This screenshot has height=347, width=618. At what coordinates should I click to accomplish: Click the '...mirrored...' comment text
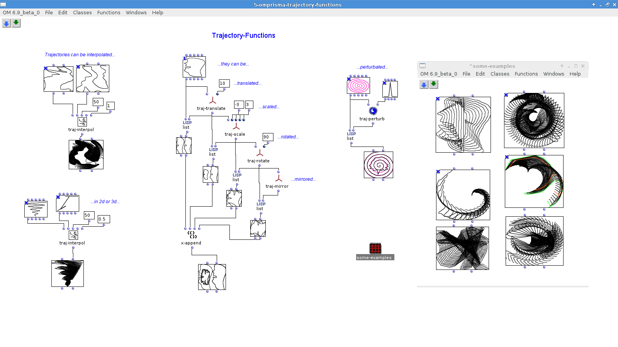click(303, 179)
